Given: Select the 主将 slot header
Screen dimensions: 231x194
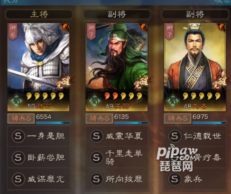Looking at the screenshot, I should (x=39, y=14).
